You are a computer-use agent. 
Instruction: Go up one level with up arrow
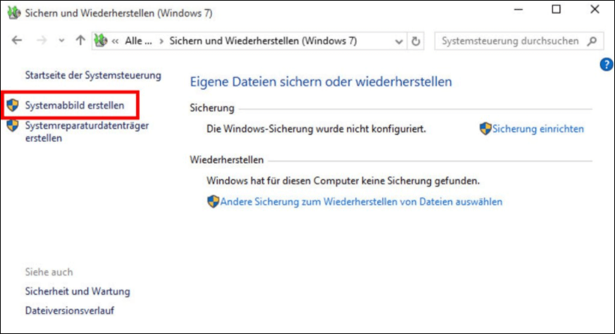coord(80,41)
